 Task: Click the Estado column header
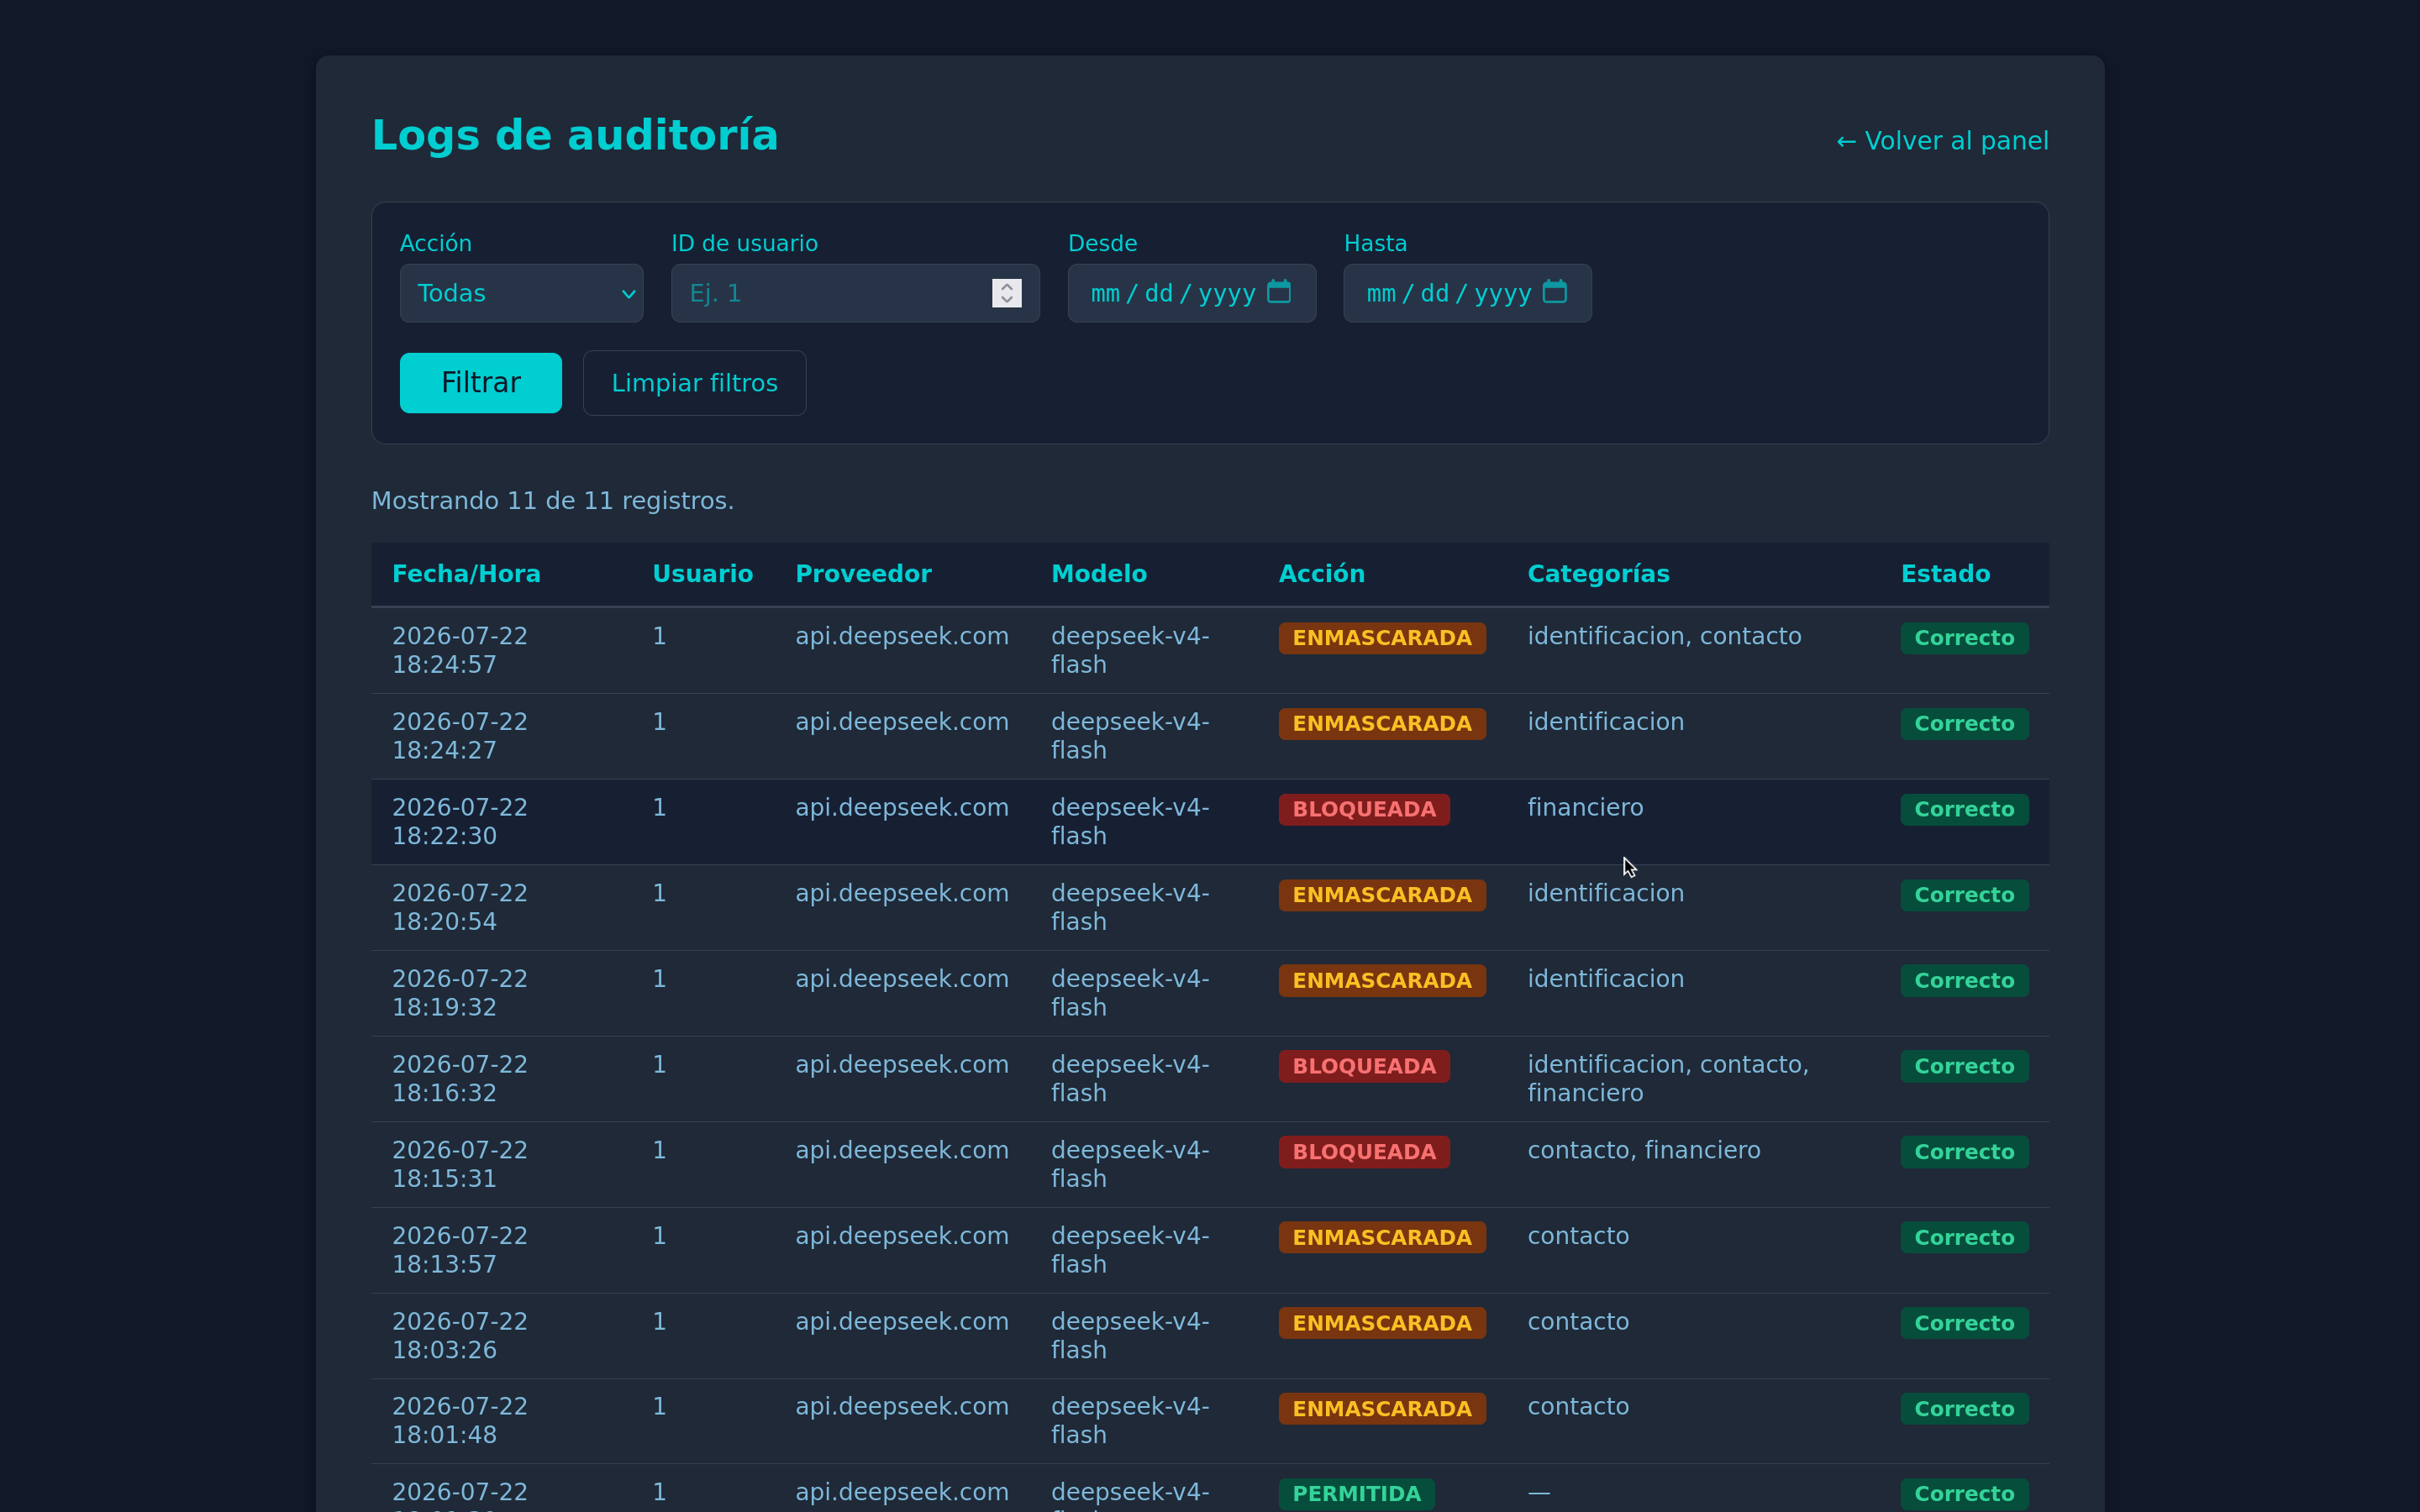[x=1945, y=574]
